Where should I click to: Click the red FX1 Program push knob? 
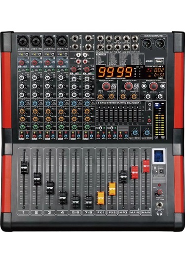(106, 86)
